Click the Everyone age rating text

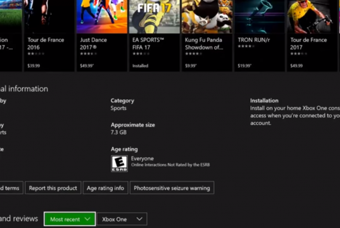[142, 158]
